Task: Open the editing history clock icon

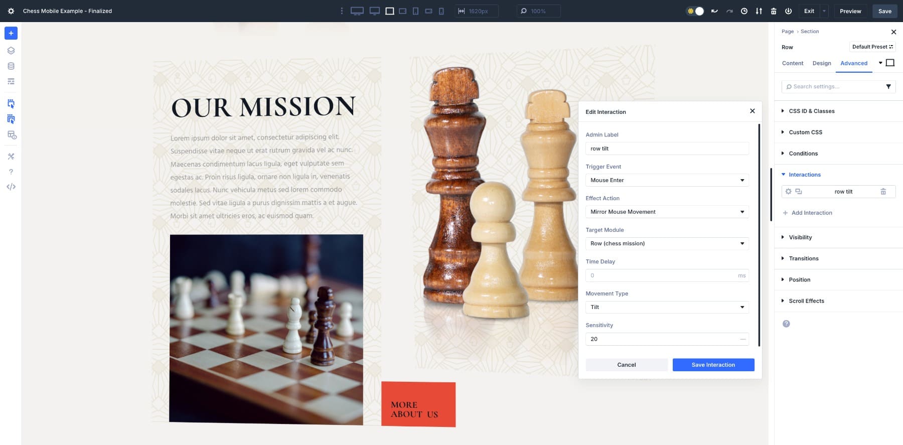Action: pos(744,11)
